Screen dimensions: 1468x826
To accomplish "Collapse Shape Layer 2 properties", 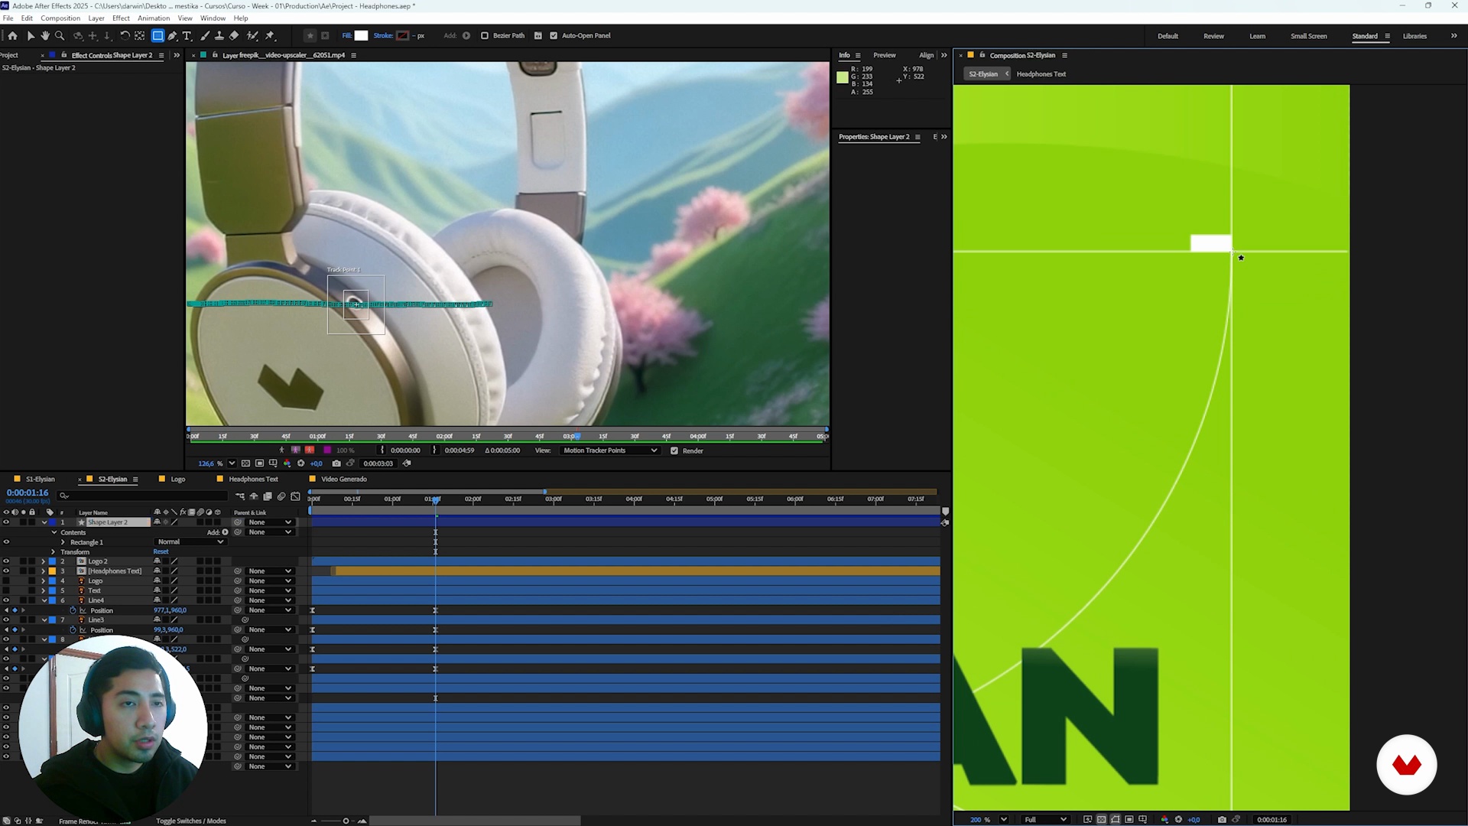I will point(44,522).
